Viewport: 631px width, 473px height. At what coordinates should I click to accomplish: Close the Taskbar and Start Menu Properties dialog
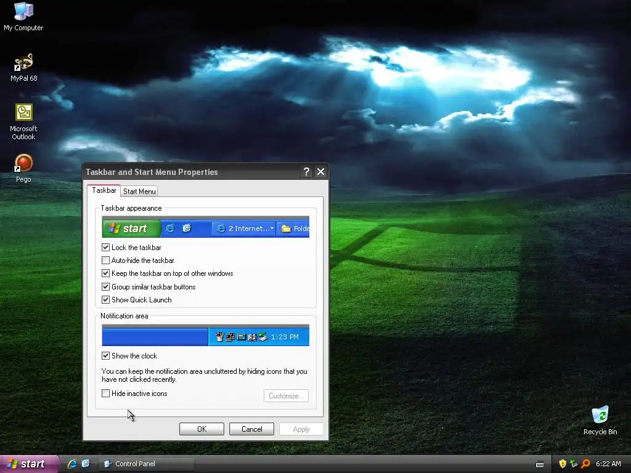click(320, 172)
